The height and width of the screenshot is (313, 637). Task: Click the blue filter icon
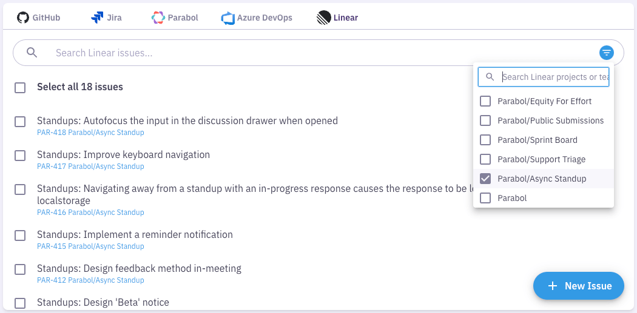click(x=606, y=53)
